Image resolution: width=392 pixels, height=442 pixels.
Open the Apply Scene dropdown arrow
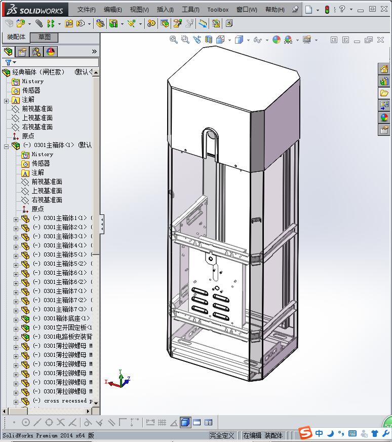tap(297, 41)
